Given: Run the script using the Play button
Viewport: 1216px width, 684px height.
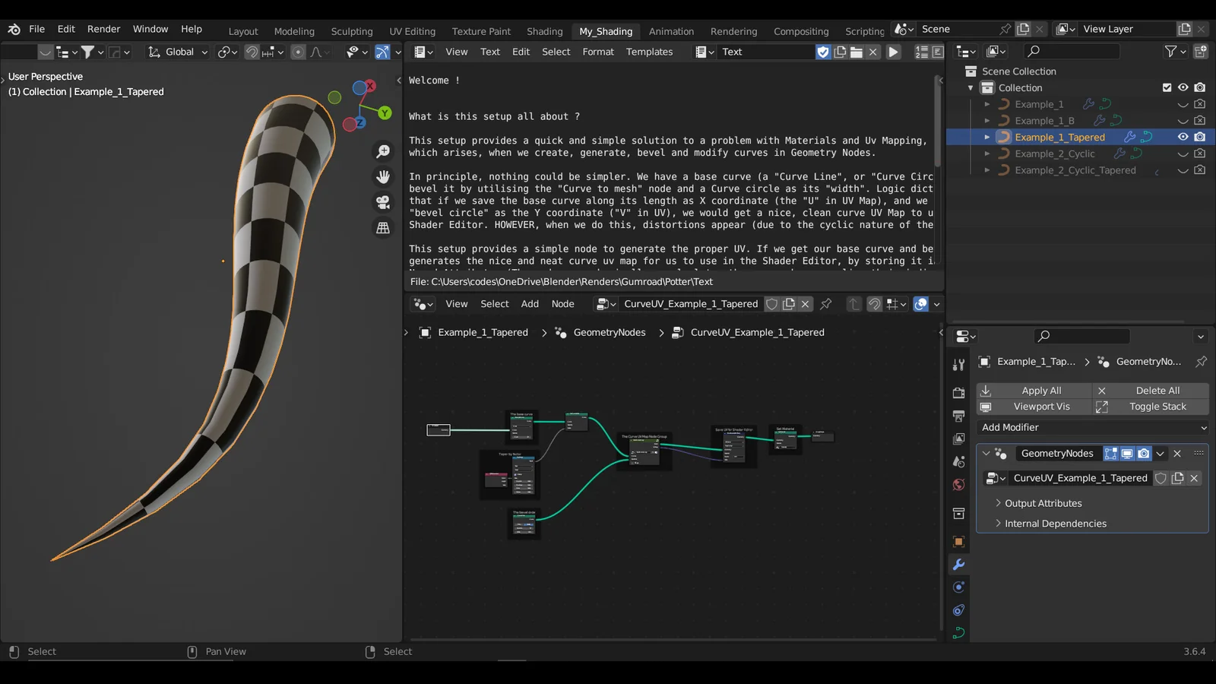Looking at the screenshot, I should (893, 52).
